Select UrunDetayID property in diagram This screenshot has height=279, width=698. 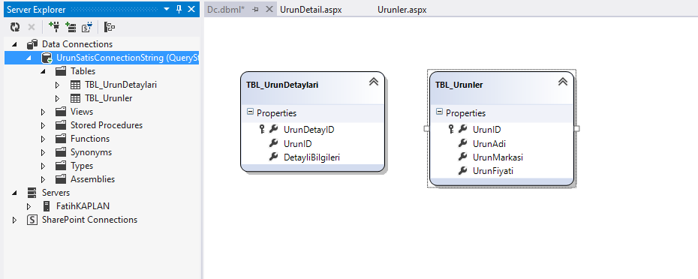pyautogui.click(x=309, y=130)
